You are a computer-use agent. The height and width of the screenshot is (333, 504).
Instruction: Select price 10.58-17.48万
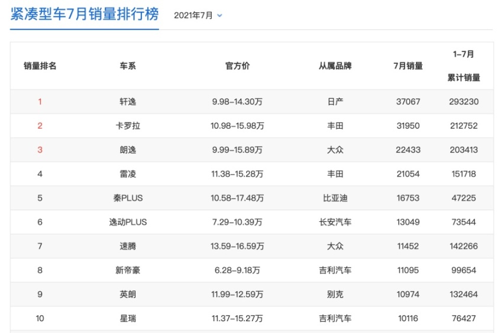[x=237, y=198]
